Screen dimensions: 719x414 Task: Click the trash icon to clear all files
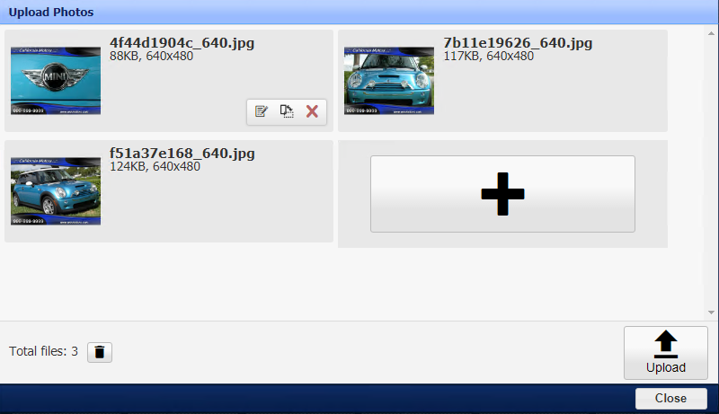[x=100, y=352]
